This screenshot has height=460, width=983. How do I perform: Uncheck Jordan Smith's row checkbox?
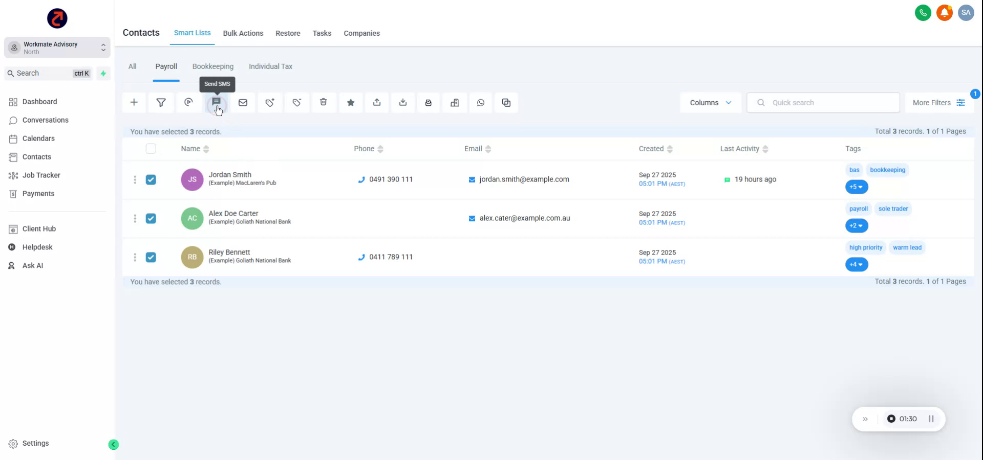[151, 180]
